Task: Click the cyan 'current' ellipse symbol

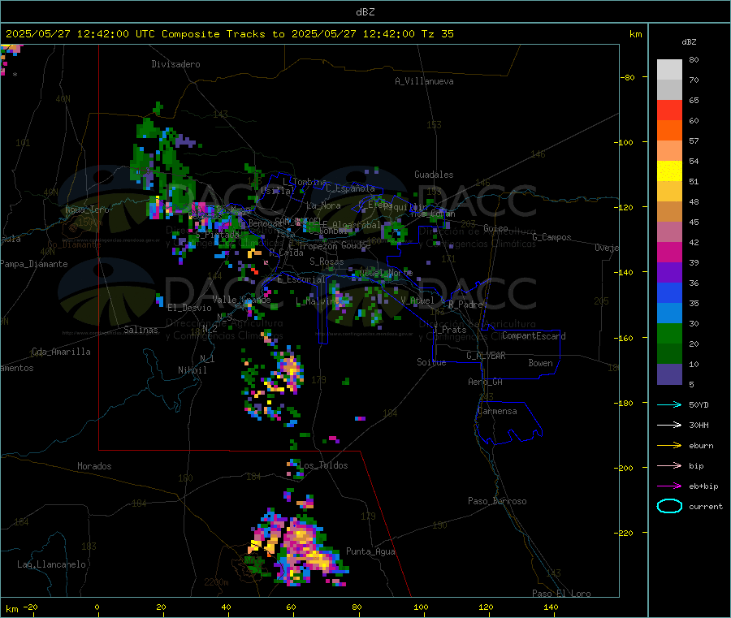Action: click(x=669, y=506)
